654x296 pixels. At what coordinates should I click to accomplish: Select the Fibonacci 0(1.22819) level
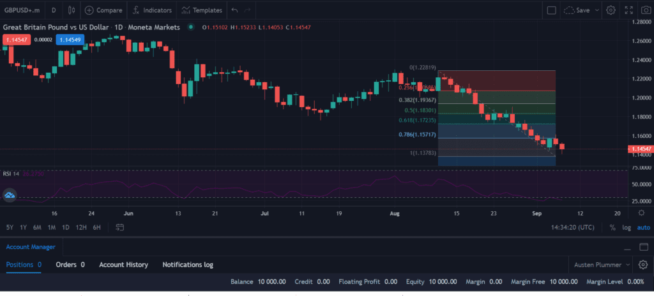tap(423, 67)
